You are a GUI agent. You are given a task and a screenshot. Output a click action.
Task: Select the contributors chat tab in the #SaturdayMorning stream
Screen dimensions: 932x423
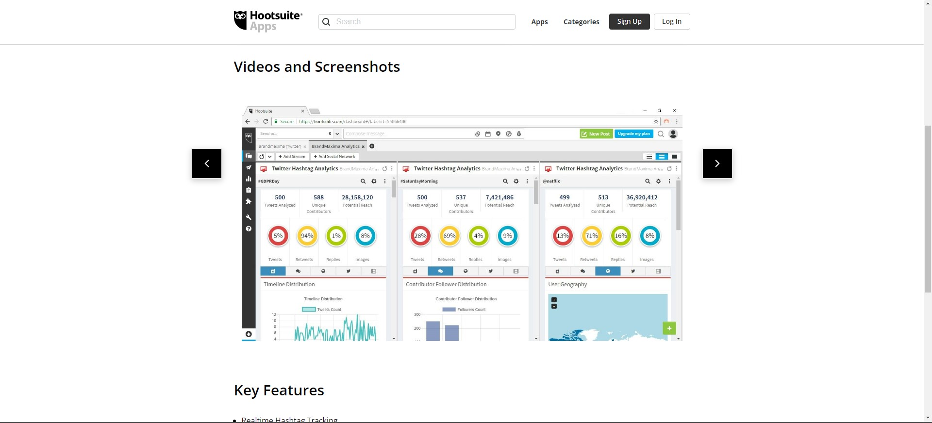[x=440, y=271]
